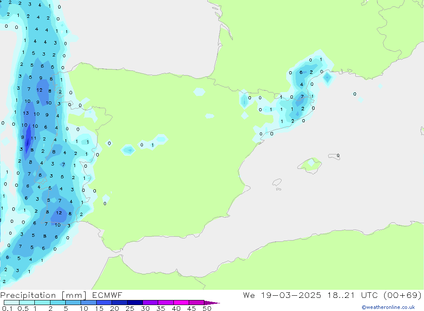Choose the 40–45 mm magenta legend box
This screenshot has height=311, width=424.
point(181,303)
